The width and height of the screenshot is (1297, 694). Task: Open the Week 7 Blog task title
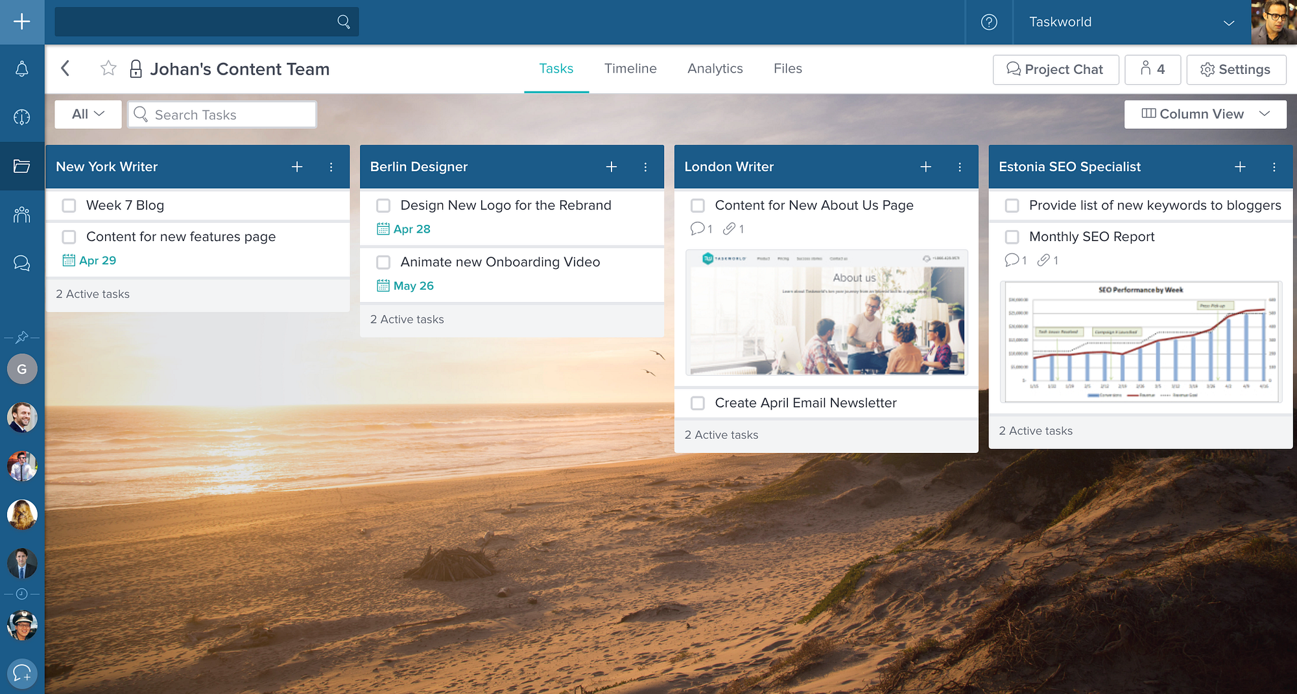tap(125, 205)
